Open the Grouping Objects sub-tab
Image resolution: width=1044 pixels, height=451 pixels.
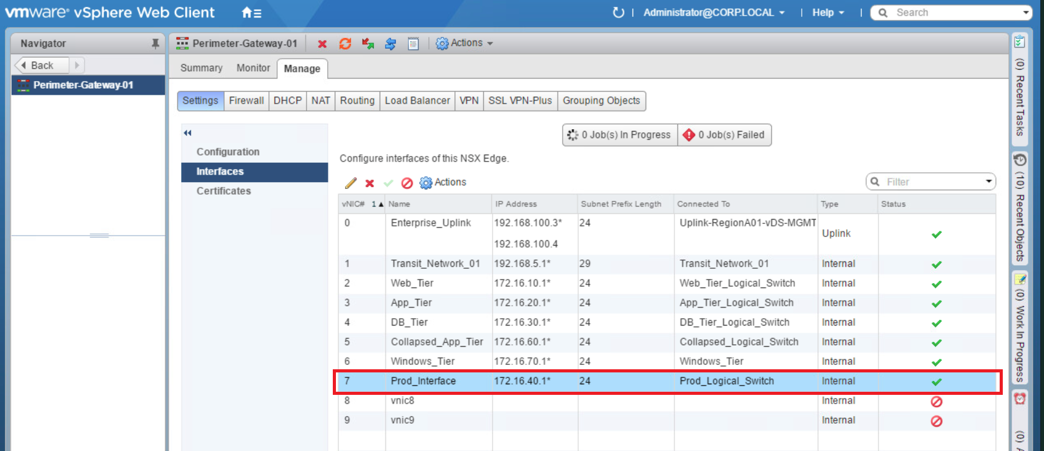(x=601, y=100)
